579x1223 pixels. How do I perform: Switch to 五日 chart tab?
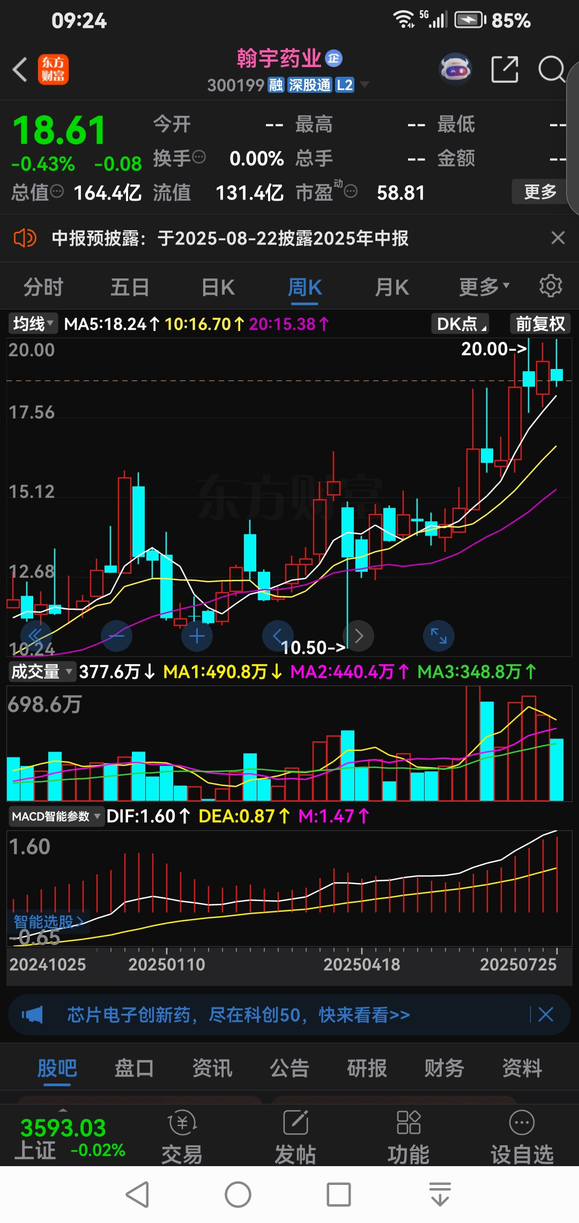[130, 287]
